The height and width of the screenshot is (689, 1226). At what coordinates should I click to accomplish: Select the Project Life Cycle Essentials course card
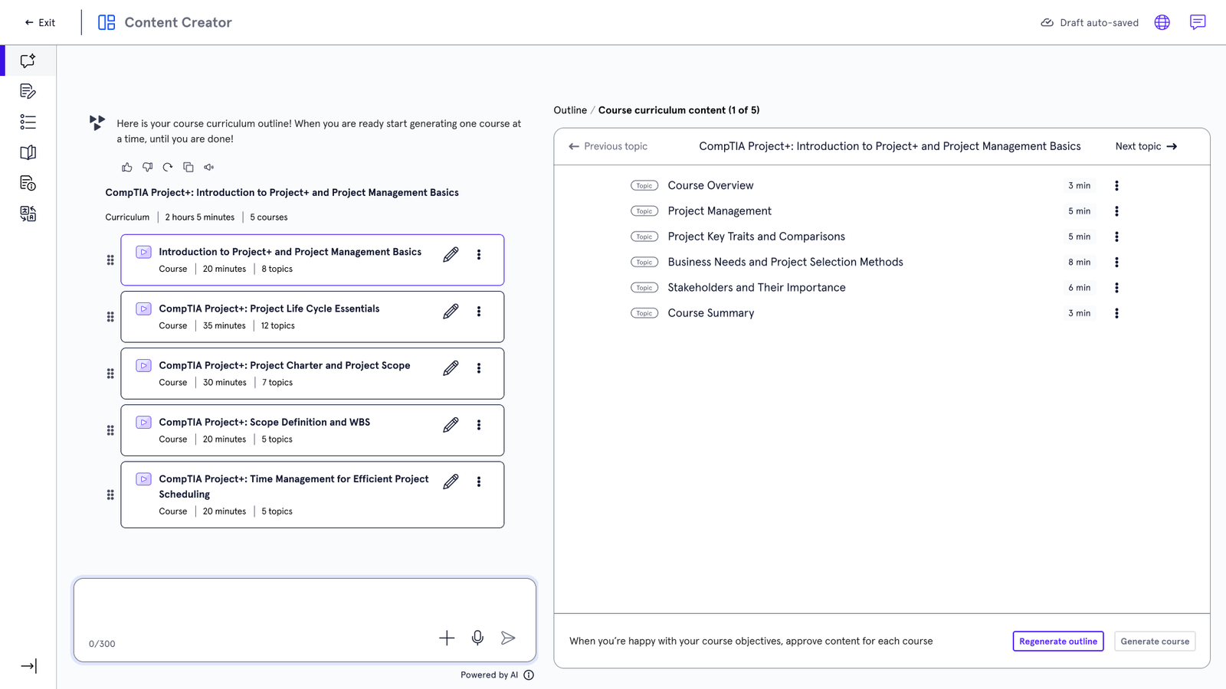tap(313, 317)
